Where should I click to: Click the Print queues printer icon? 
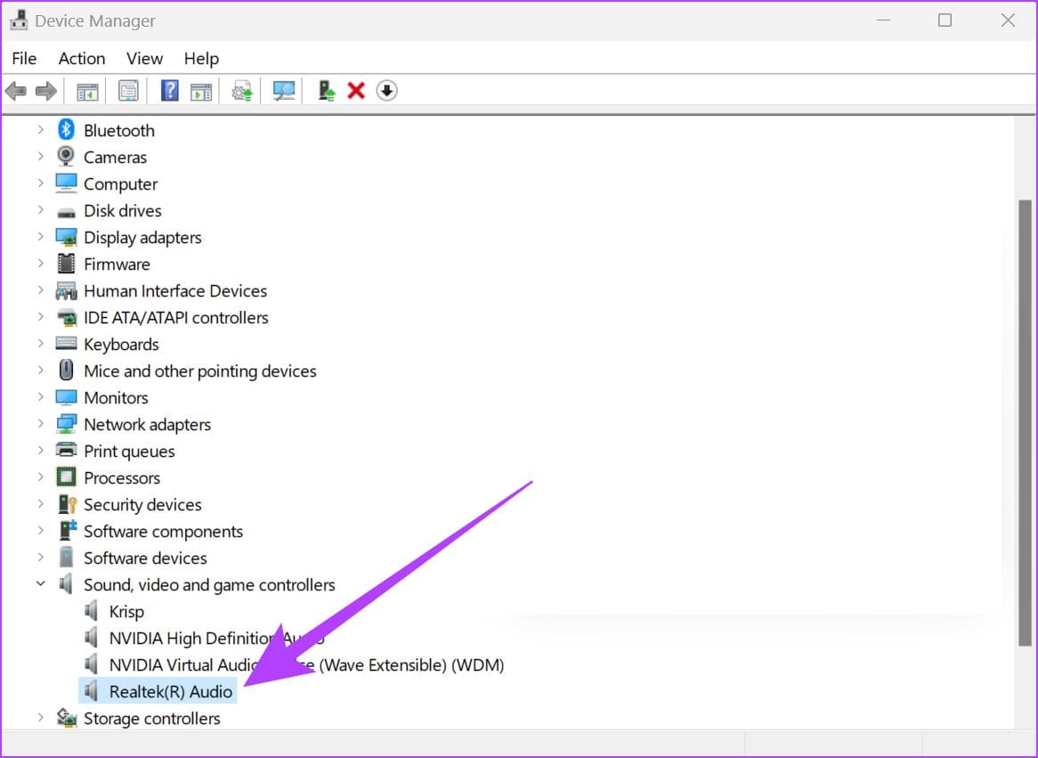(x=66, y=450)
